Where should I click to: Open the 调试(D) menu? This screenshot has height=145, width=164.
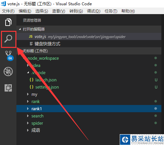(x=93, y=11)
